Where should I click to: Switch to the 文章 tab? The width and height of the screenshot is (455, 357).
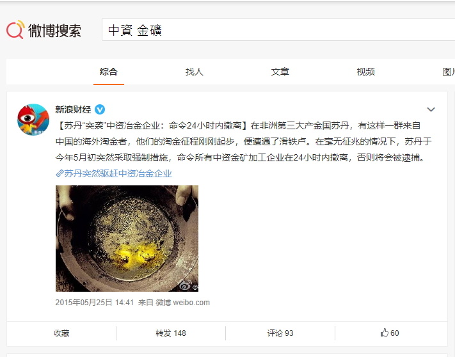[x=280, y=72]
